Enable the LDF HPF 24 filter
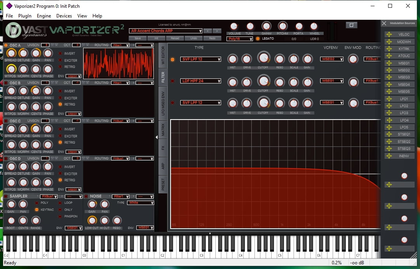 pyautogui.click(x=173, y=81)
